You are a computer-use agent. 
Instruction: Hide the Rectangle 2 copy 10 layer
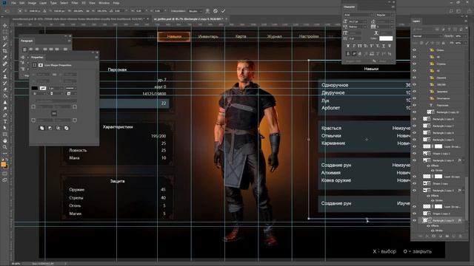pos(414,112)
